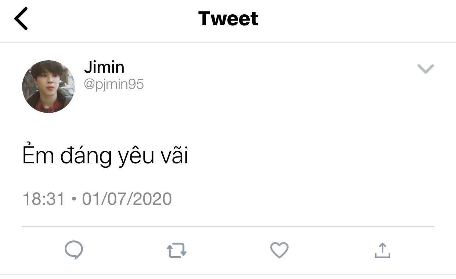Open Jimin's round profile picture
The image size is (456, 279).
pyautogui.click(x=48, y=87)
